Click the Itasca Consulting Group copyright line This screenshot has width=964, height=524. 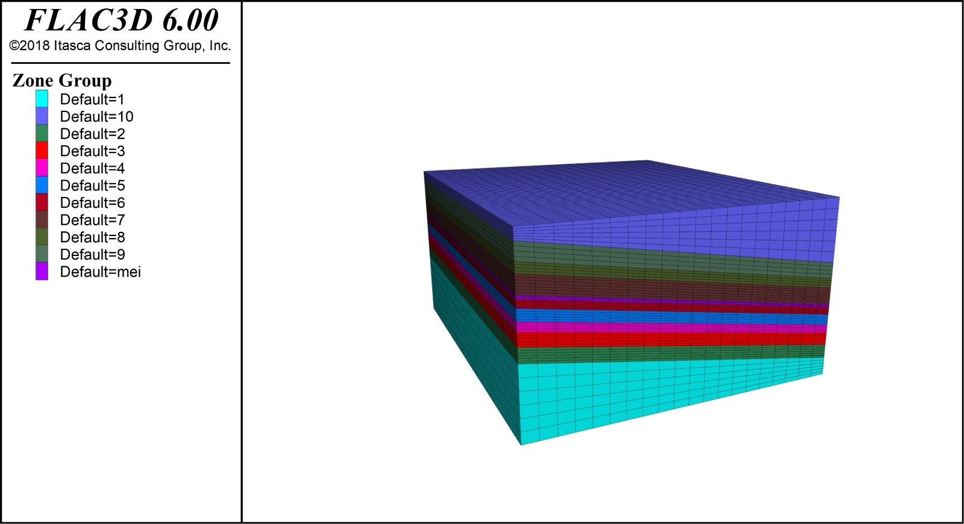120,46
